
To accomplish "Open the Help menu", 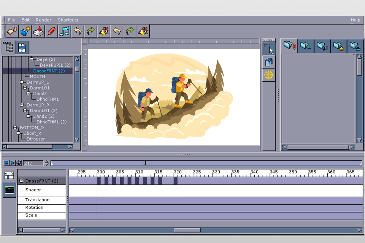I will 355,20.
